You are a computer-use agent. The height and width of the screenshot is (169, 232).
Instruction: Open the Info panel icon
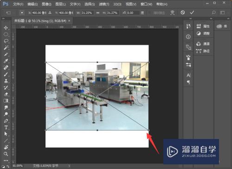point(188,36)
